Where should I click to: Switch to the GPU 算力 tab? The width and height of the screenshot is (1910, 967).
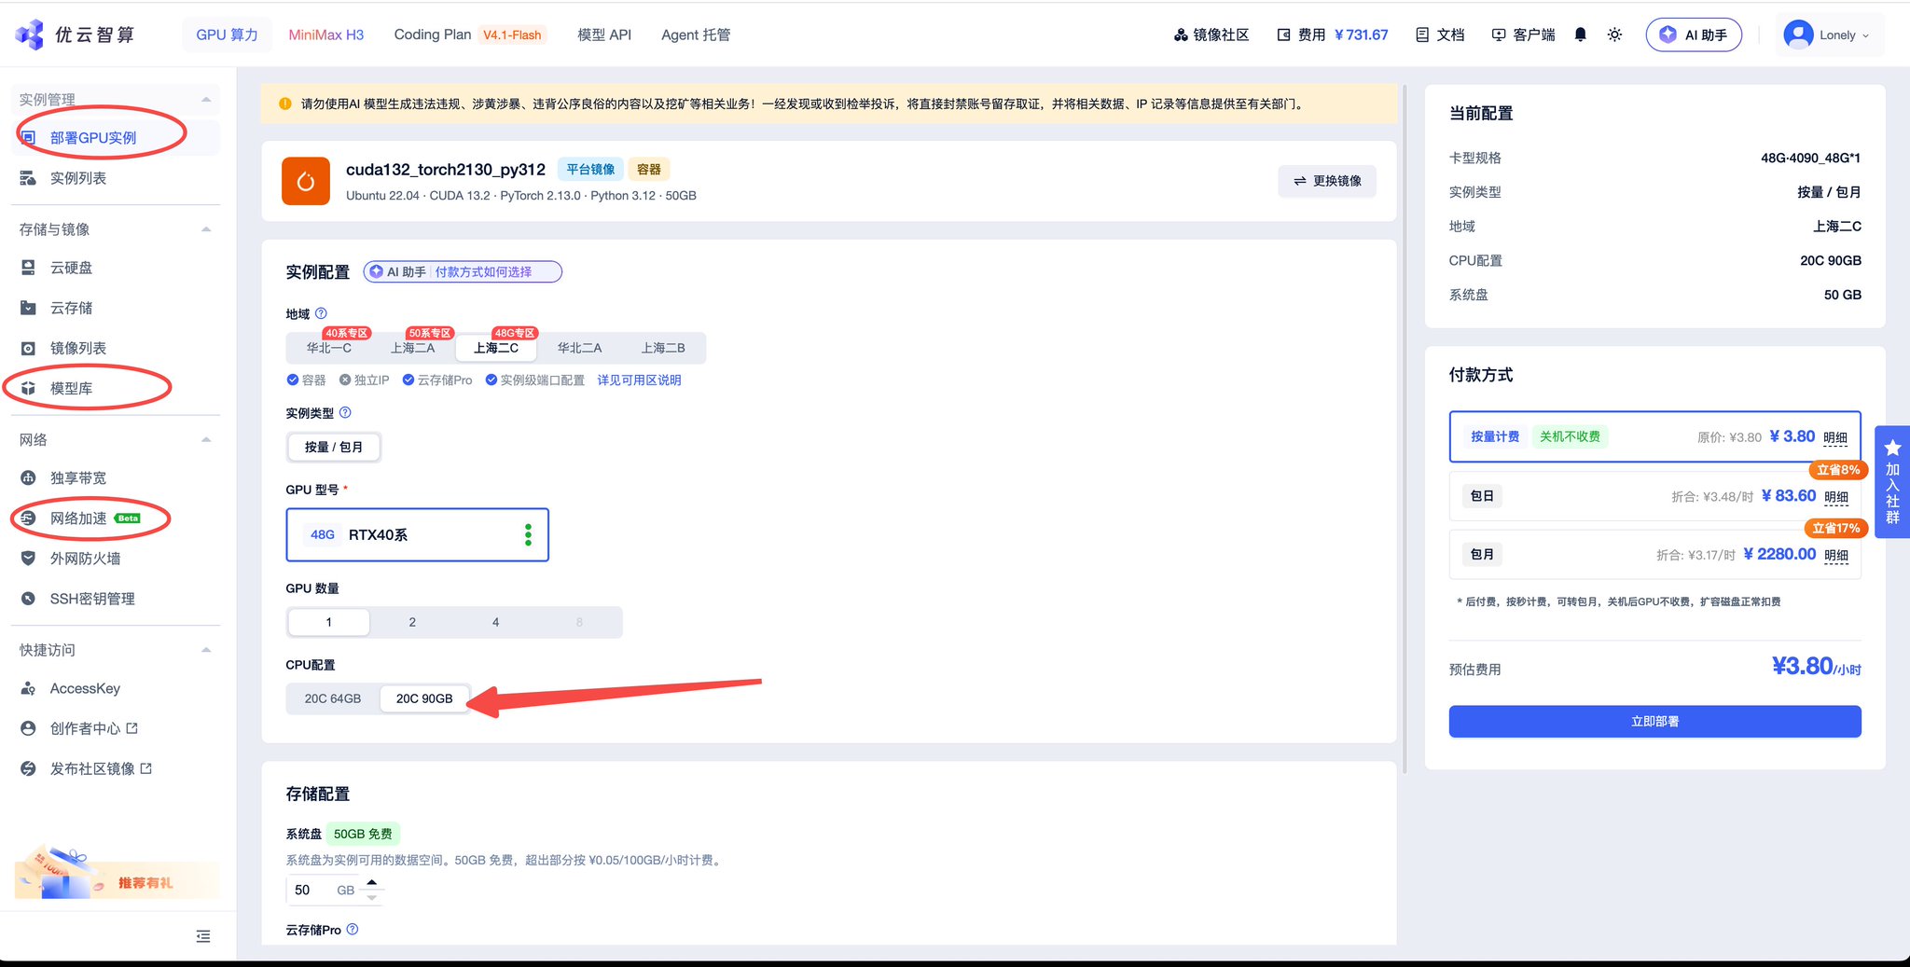pos(227,35)
